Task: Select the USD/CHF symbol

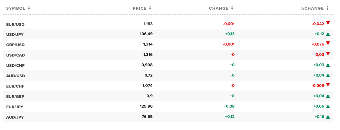Action: click(x=16, y=66)
